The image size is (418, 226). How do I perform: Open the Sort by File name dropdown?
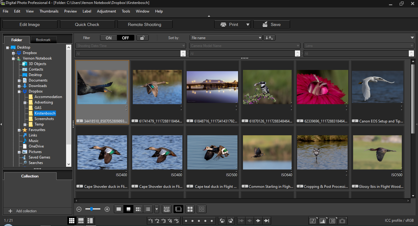pos(226,38)
